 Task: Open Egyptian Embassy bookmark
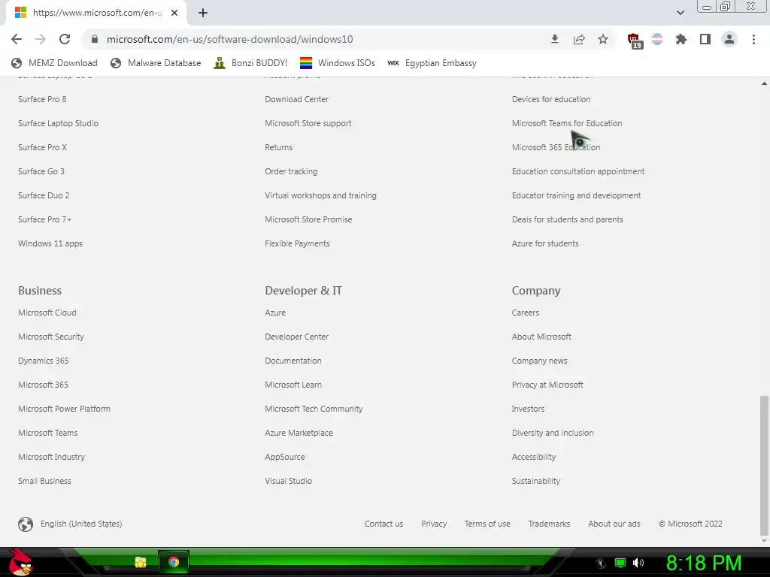[x=432, y=63]
